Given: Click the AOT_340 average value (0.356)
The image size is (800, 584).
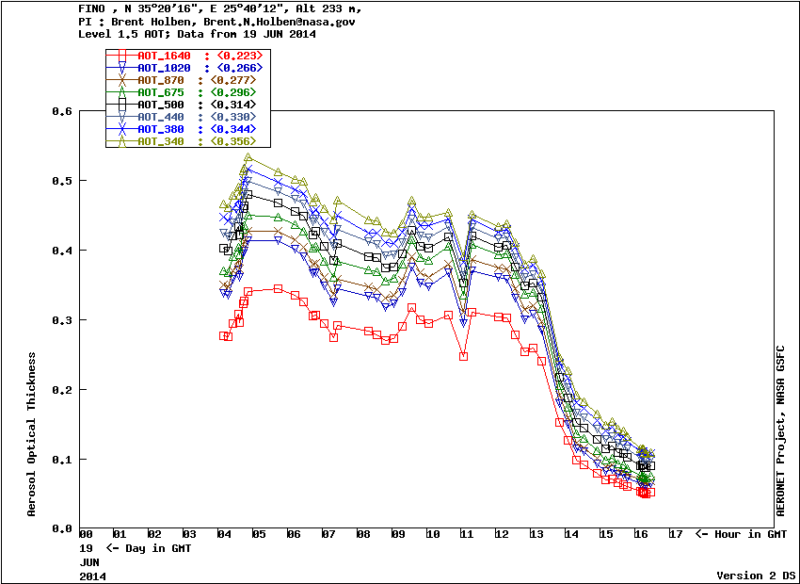Looking at the screenshot, I should 233,141.
